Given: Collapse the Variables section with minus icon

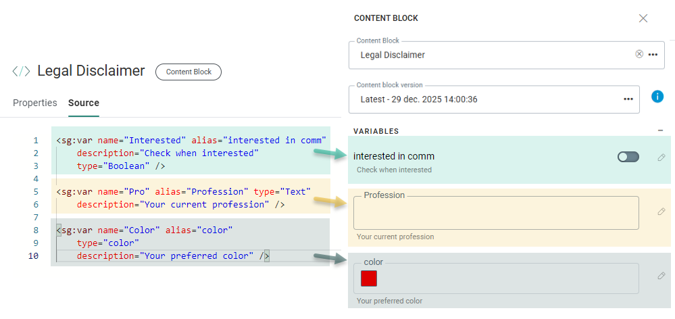Looking at the screenshot, I should (x=660, y=130).
